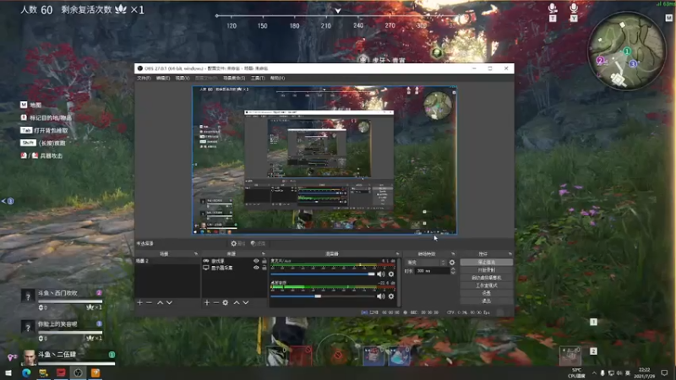The width and height of the screenshot is (676, 380).
Task: Add a new source with the Sources plus icon
Action: coord(206,303)
